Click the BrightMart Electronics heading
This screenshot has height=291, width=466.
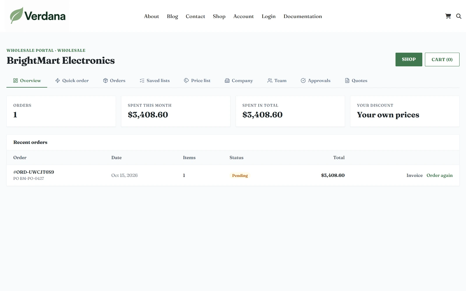tap(61, 61)
